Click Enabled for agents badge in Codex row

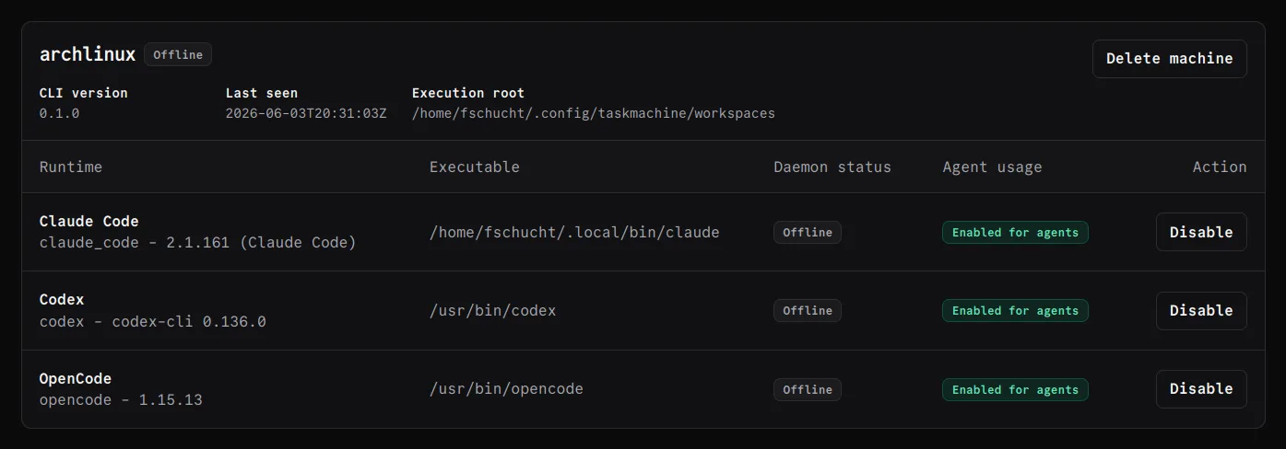pyautogui.click(x=1015, y=311)
